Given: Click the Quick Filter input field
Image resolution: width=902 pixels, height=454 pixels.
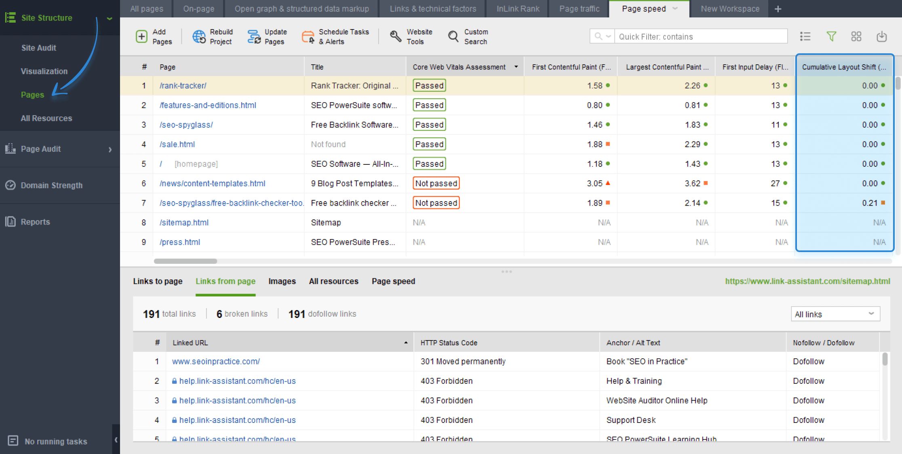Looking at the screenshot, I should coord(701,36).
